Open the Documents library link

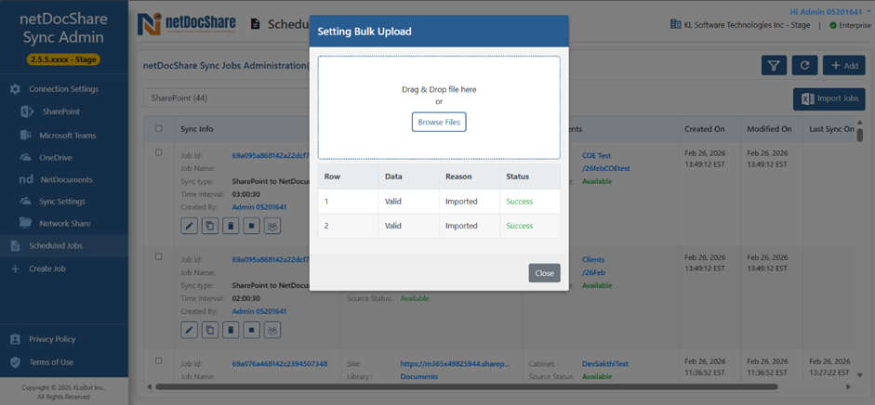pos(419,376)
